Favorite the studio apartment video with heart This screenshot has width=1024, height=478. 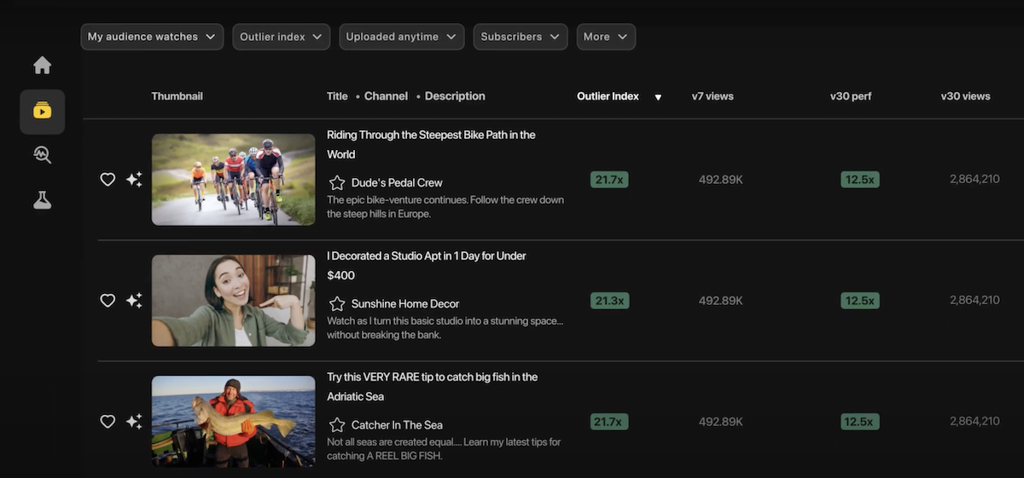coord(108,301)
